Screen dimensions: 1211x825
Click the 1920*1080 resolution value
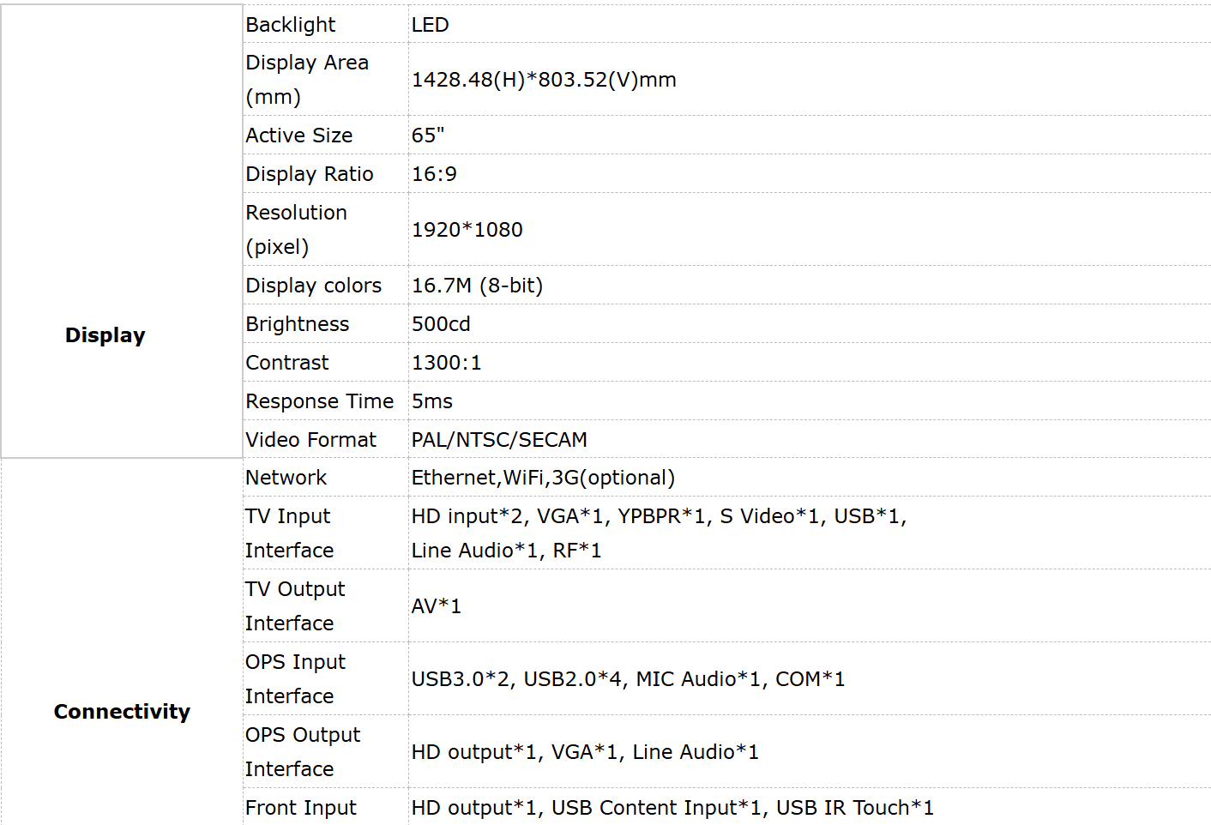pos(467,230)
